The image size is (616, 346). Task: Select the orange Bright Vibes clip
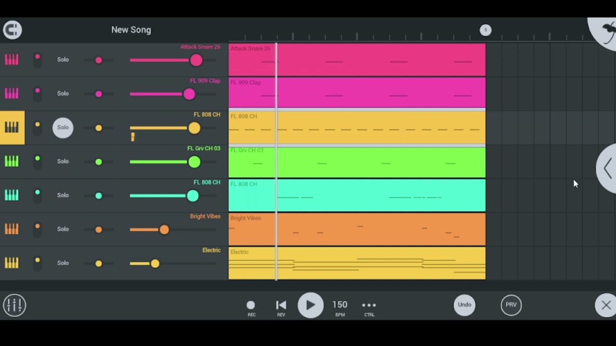click(357, 229)
